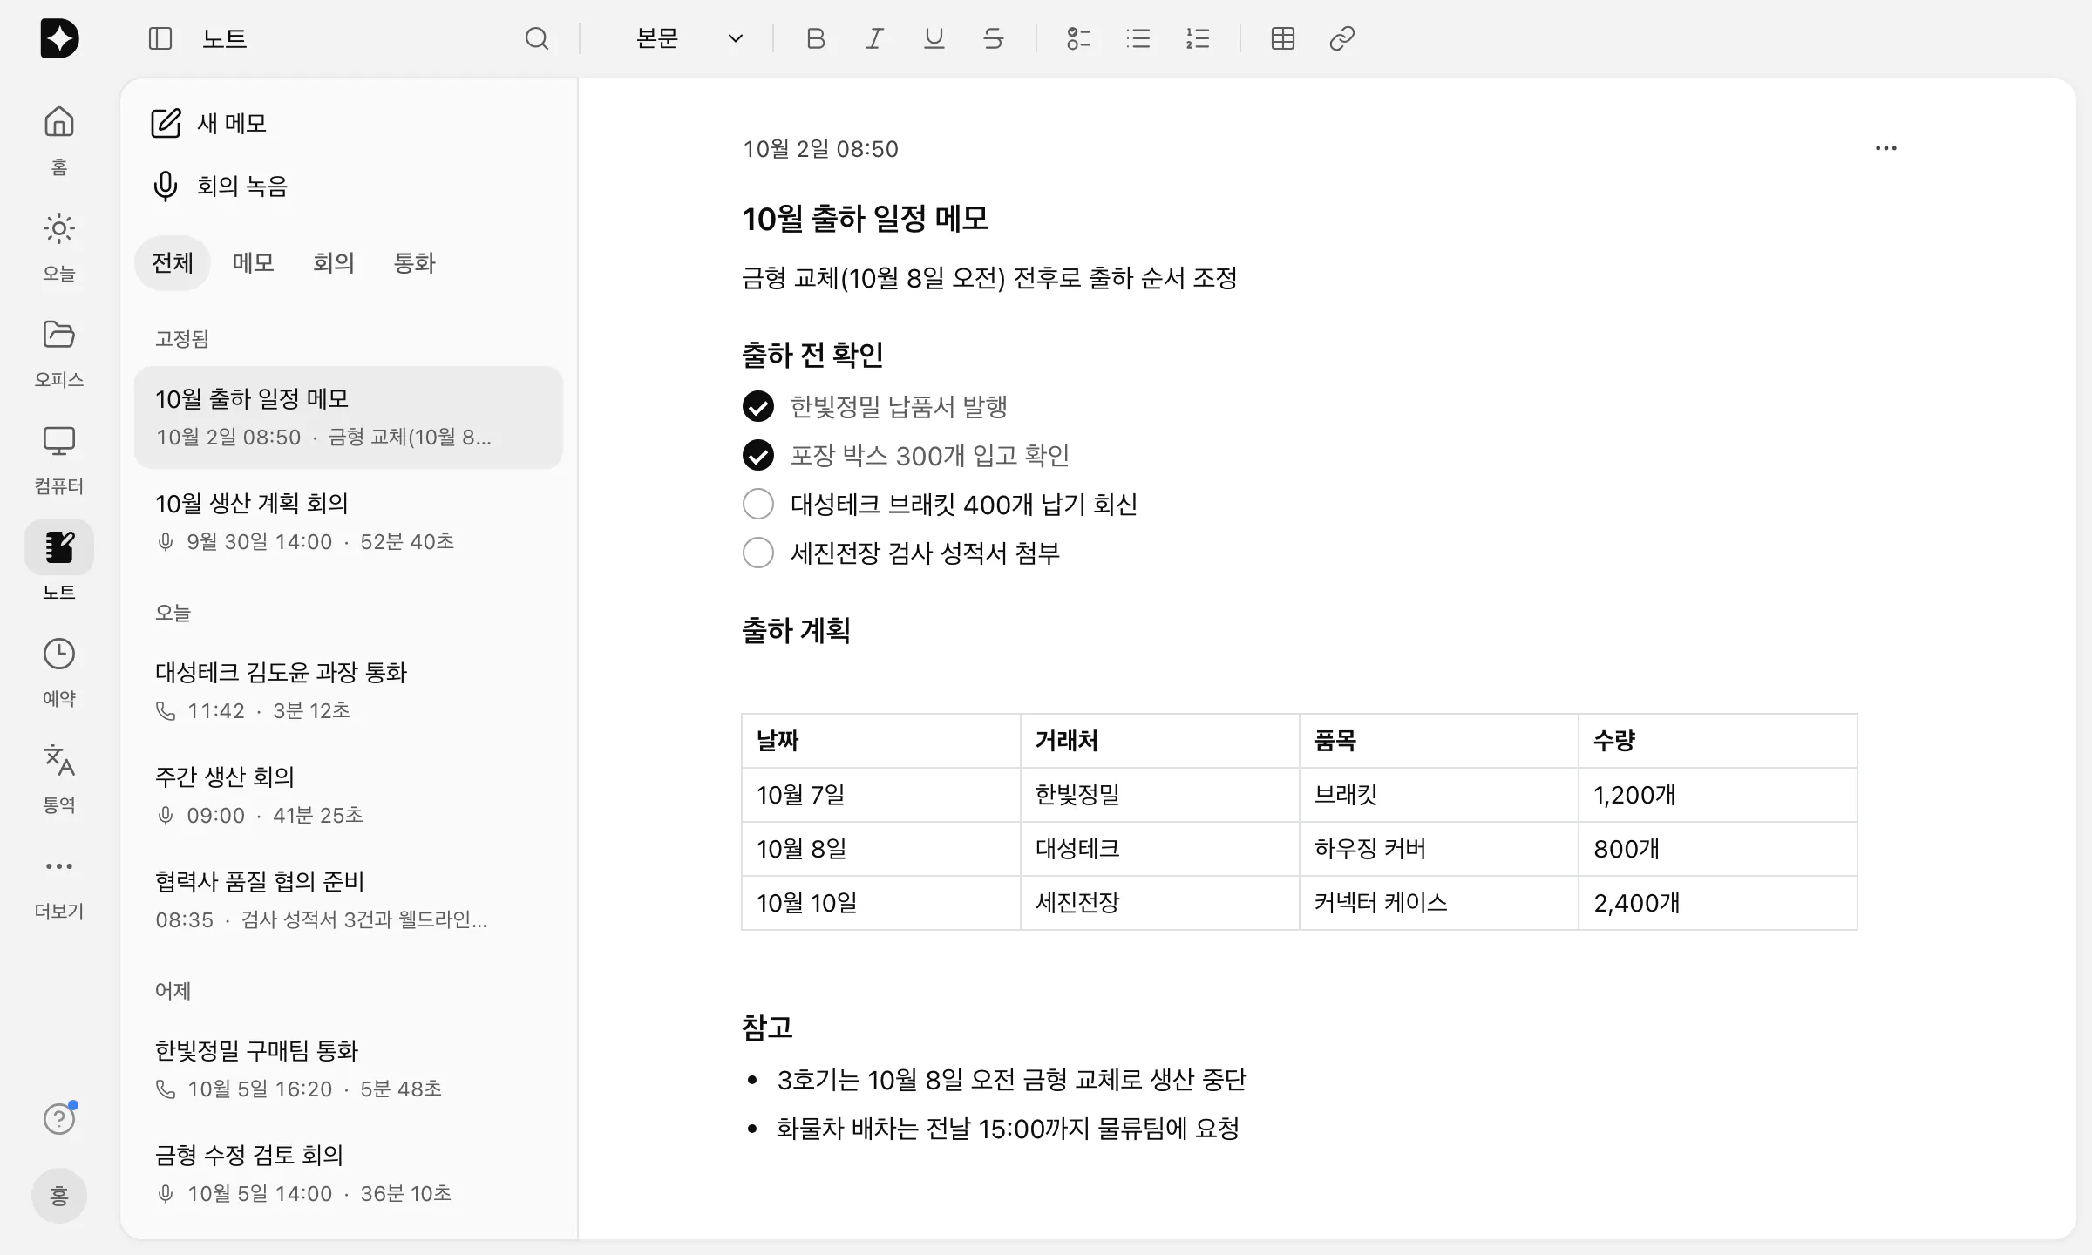
Task: Open the 오늘 section
Action: point(59,246)
